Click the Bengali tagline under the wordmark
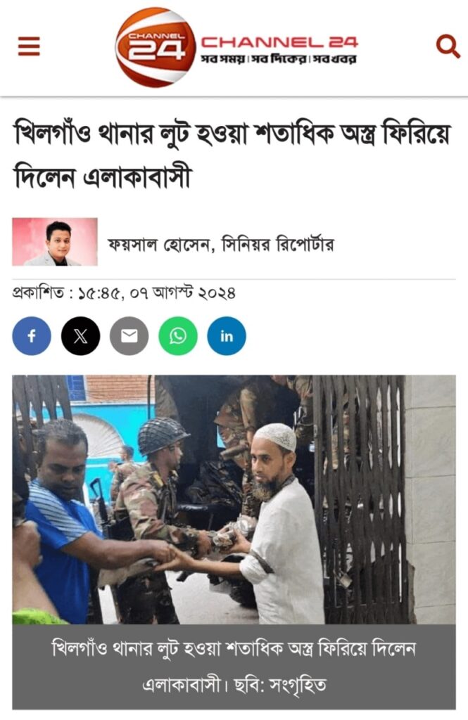Viewport: 468px width, 720px height. click(x=278, y=59)
